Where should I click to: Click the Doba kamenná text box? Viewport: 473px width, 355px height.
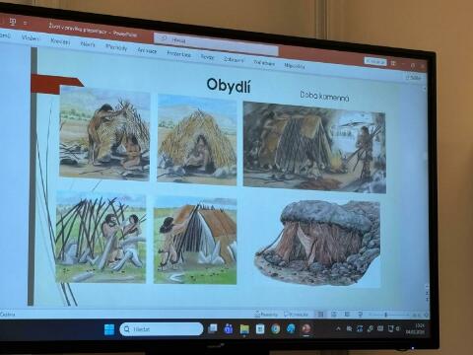pos(324,97)
